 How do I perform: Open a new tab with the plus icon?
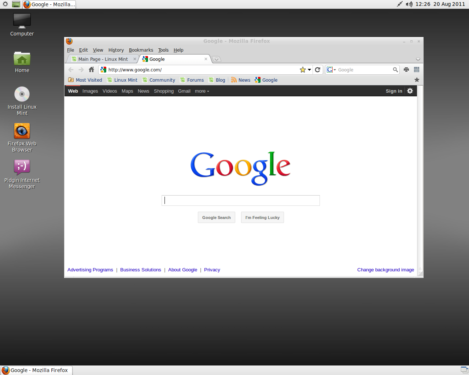[217, 59]
